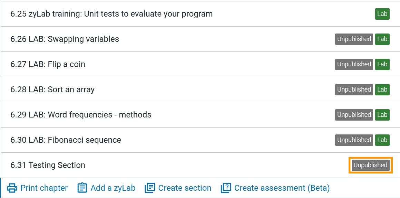Click the green Lab badge on 6.26

click(382, 39)
